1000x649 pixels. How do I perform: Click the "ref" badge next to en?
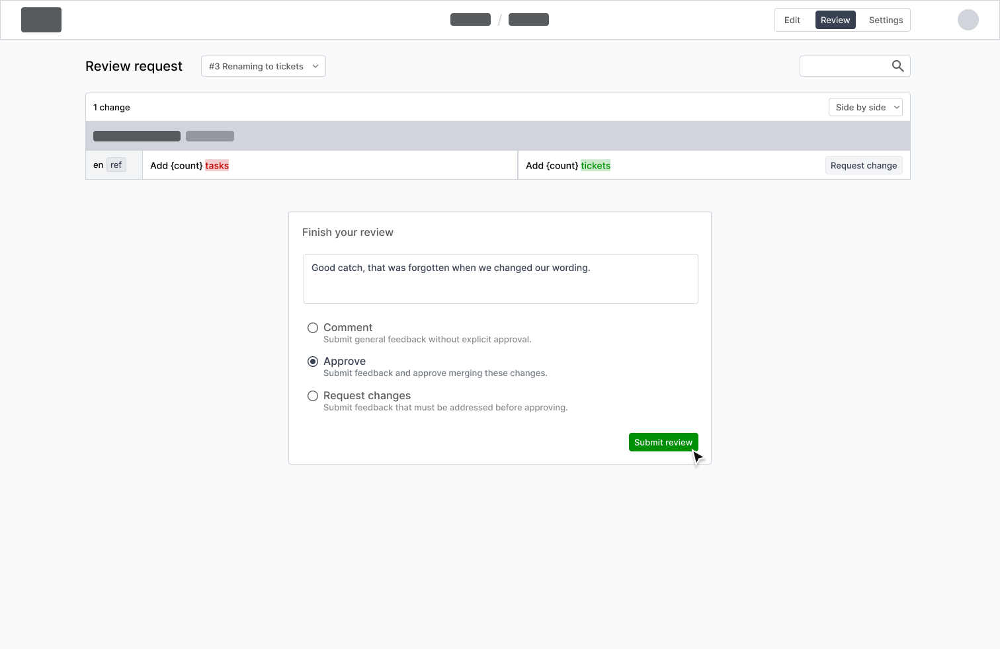pos(116,165)
